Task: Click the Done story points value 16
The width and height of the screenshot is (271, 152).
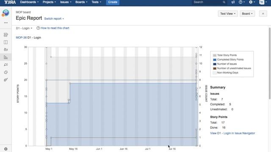Action: pyautogui.click(x=224, y=128)
